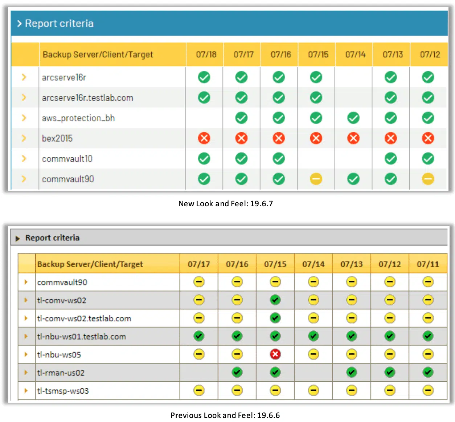This screenshot has height=422, width=455.
Task: Click the 07/11 column header
Action: 428,264
